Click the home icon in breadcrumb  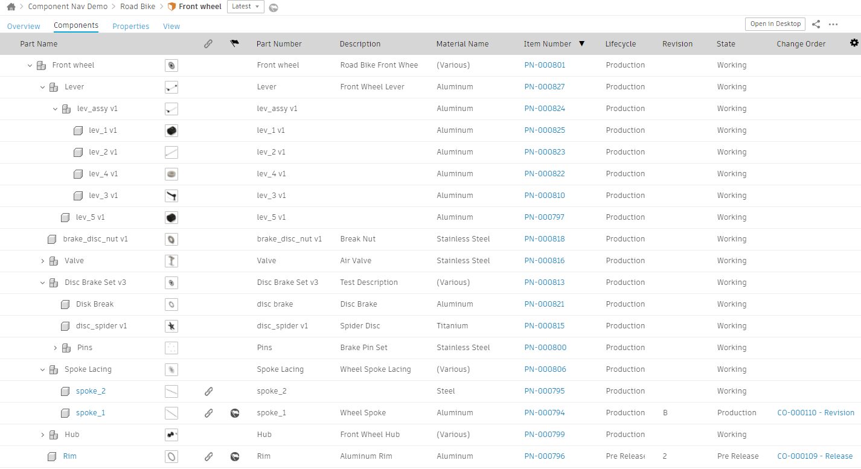click(x=11, y=7)
